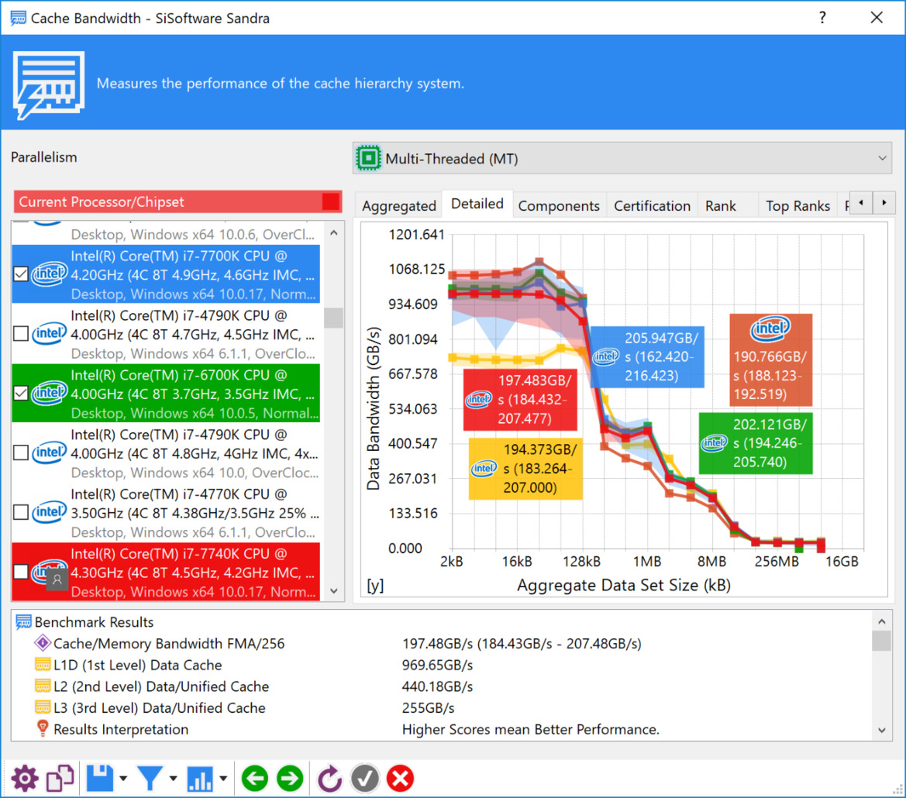The image size is (906, 798).
Task: Click the help question mark in title bar
Action: (x=822, y=18)
